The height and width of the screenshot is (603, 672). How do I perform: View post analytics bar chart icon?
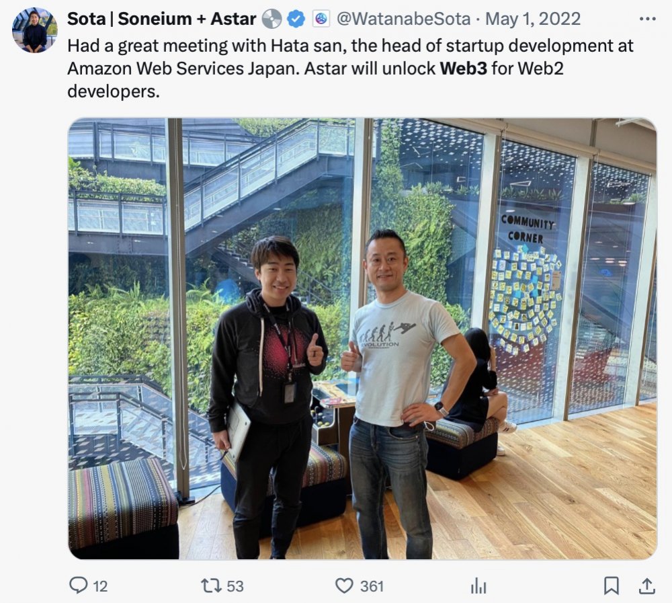478,586
